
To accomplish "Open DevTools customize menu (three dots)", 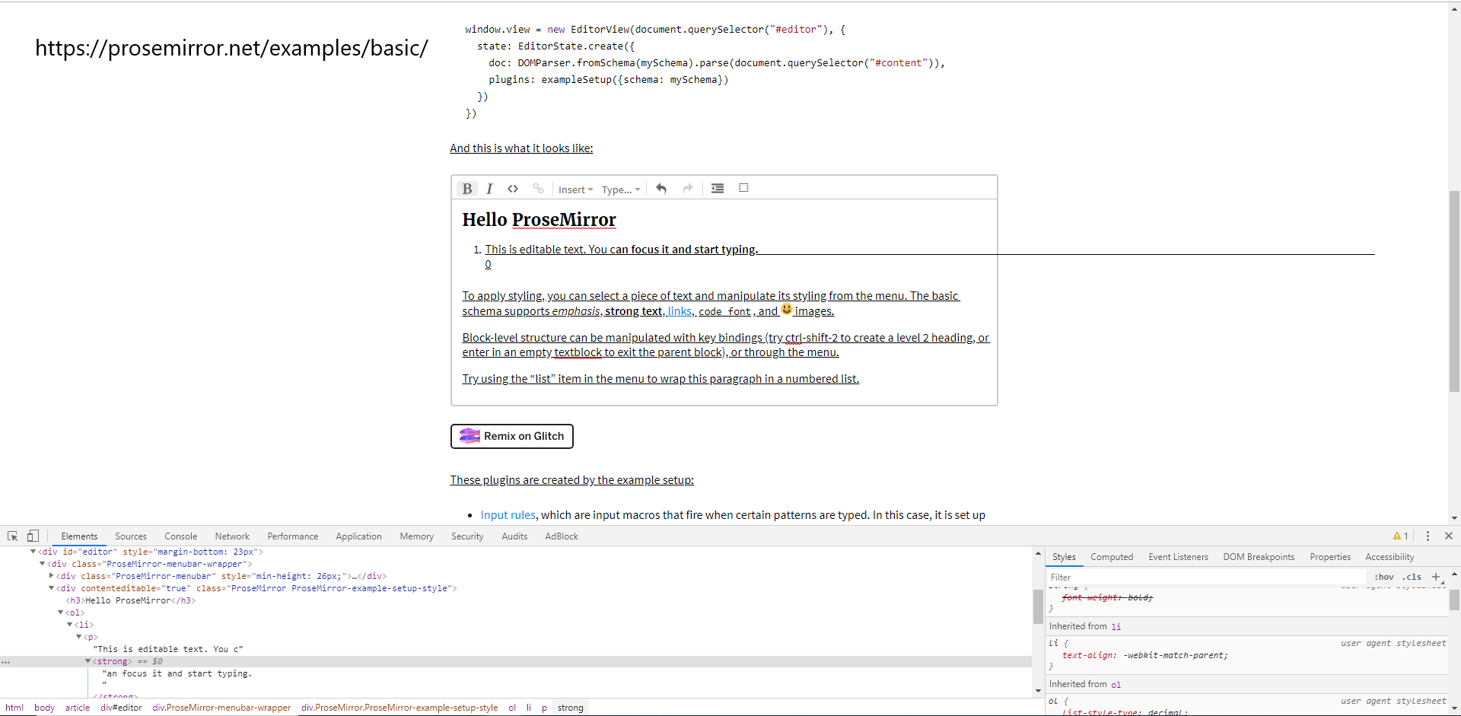I will 1428,536.
